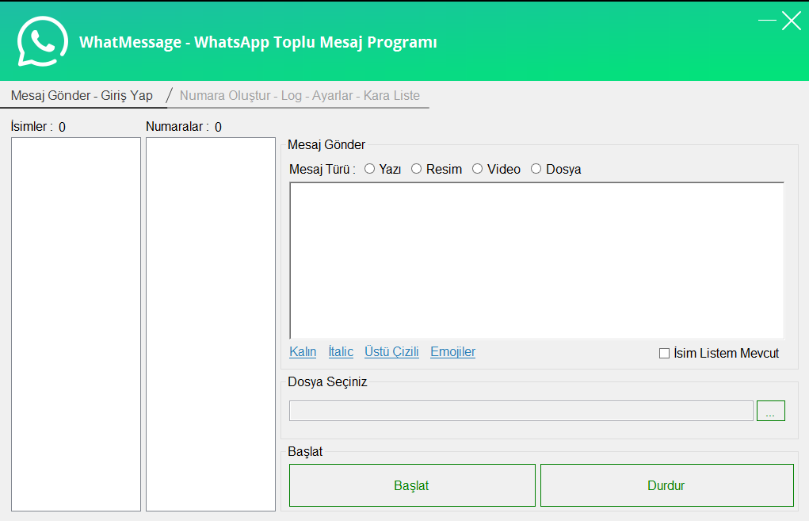Enable İsim Listem Mevcut checkbox
Image resolution: width=809 pixels, height=521 pixels.
[665, 354]
